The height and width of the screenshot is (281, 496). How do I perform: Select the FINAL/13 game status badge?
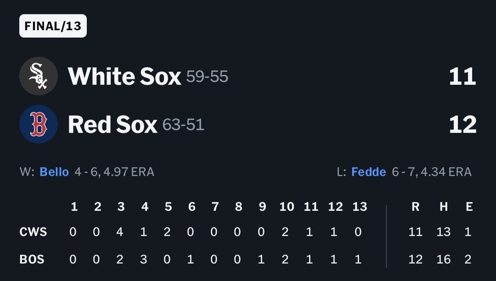pyautogui.click(x=53, y=26)
